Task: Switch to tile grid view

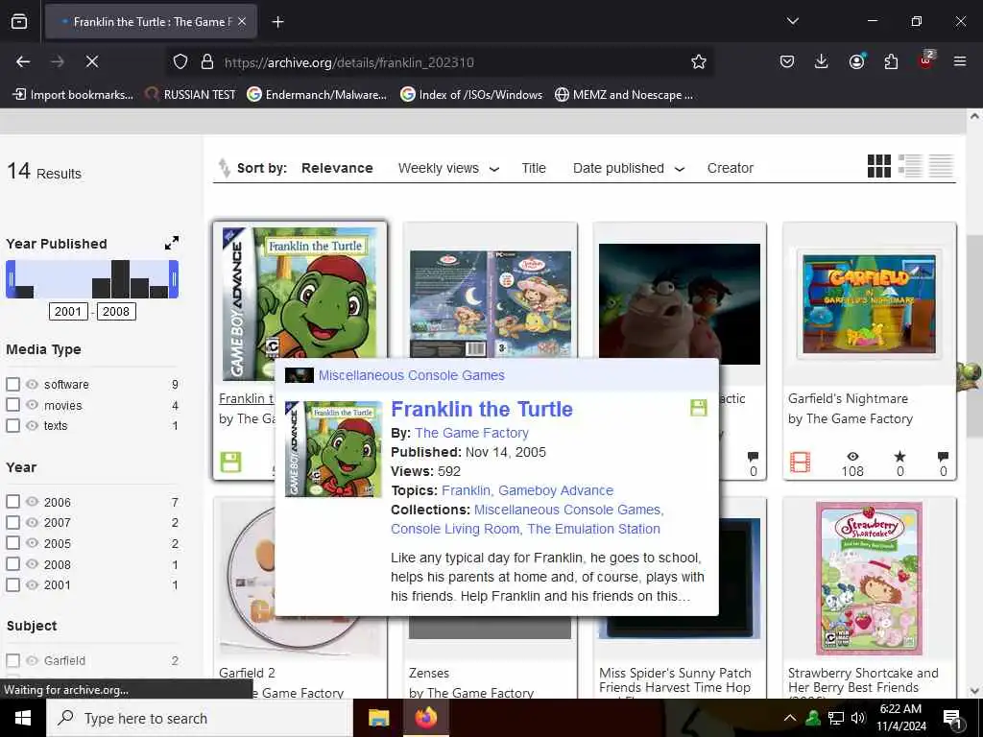Action: [879, 167]
